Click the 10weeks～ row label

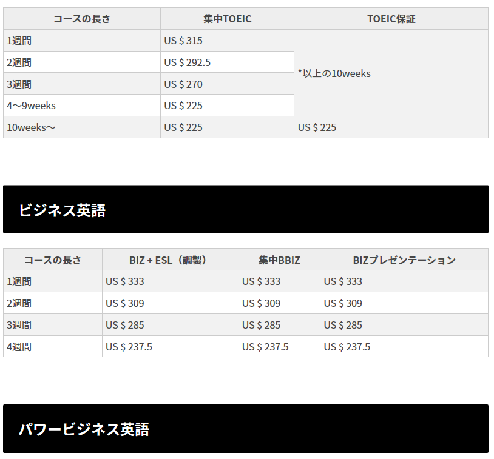point(31,127)
